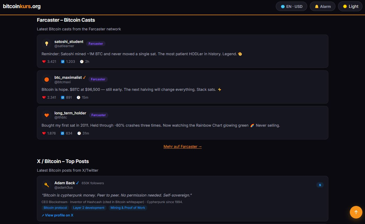Open the Mehr auf Farcaster link
This screenshot has width=365, height=224.
[182, 147]
